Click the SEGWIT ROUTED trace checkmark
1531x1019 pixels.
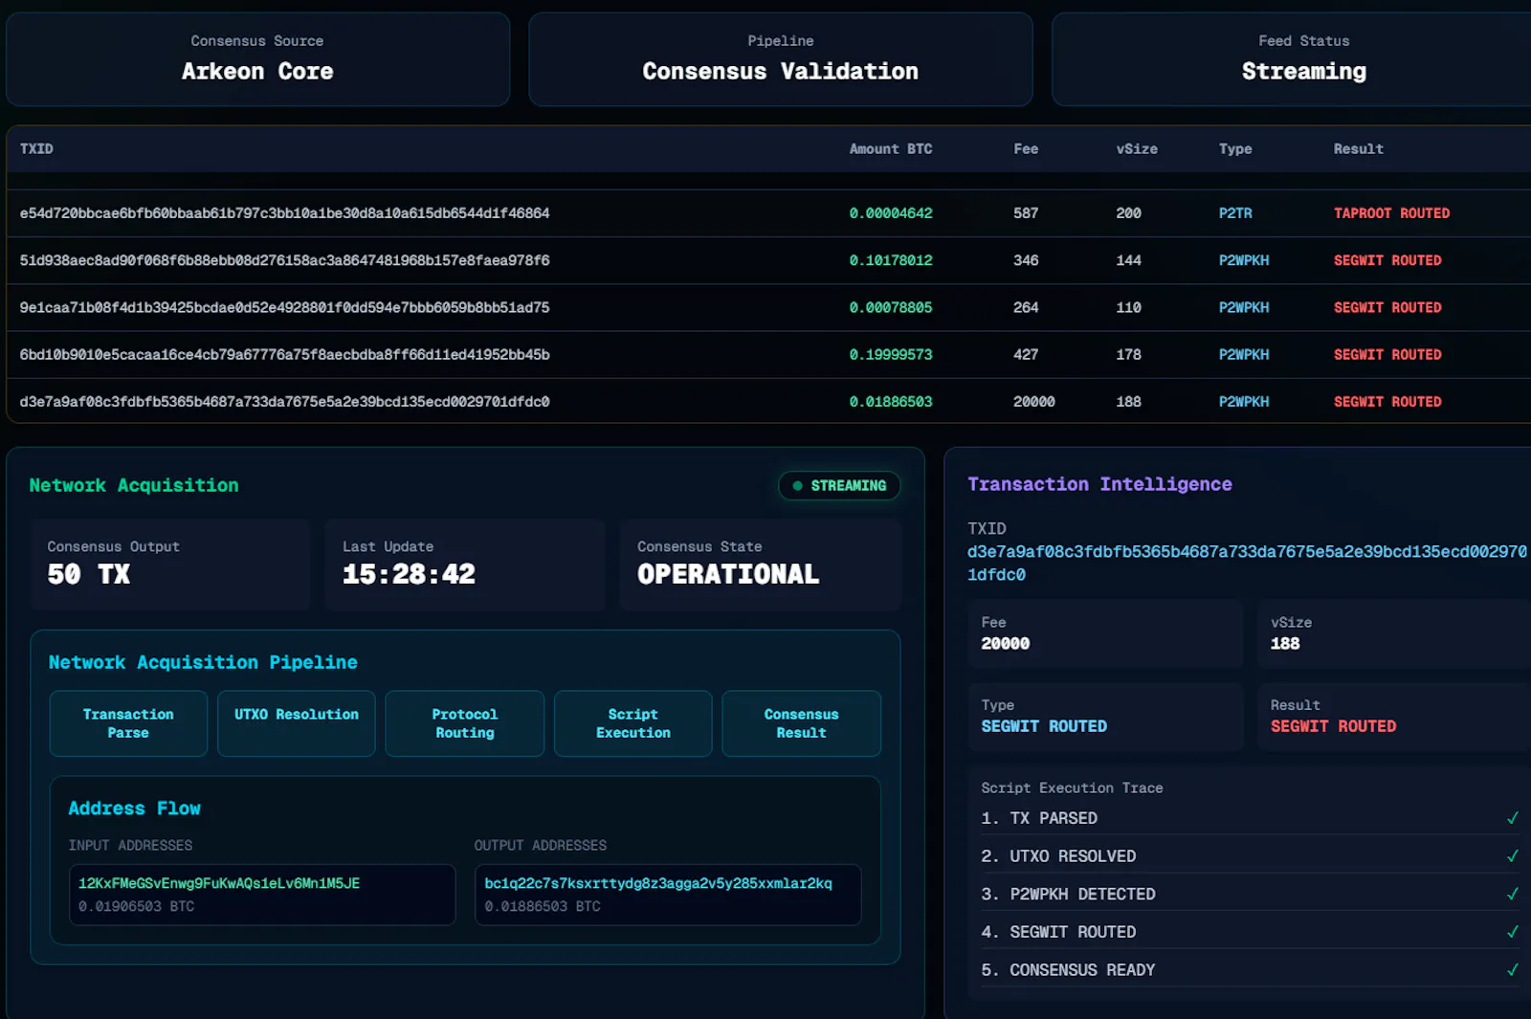[1513, 932]
